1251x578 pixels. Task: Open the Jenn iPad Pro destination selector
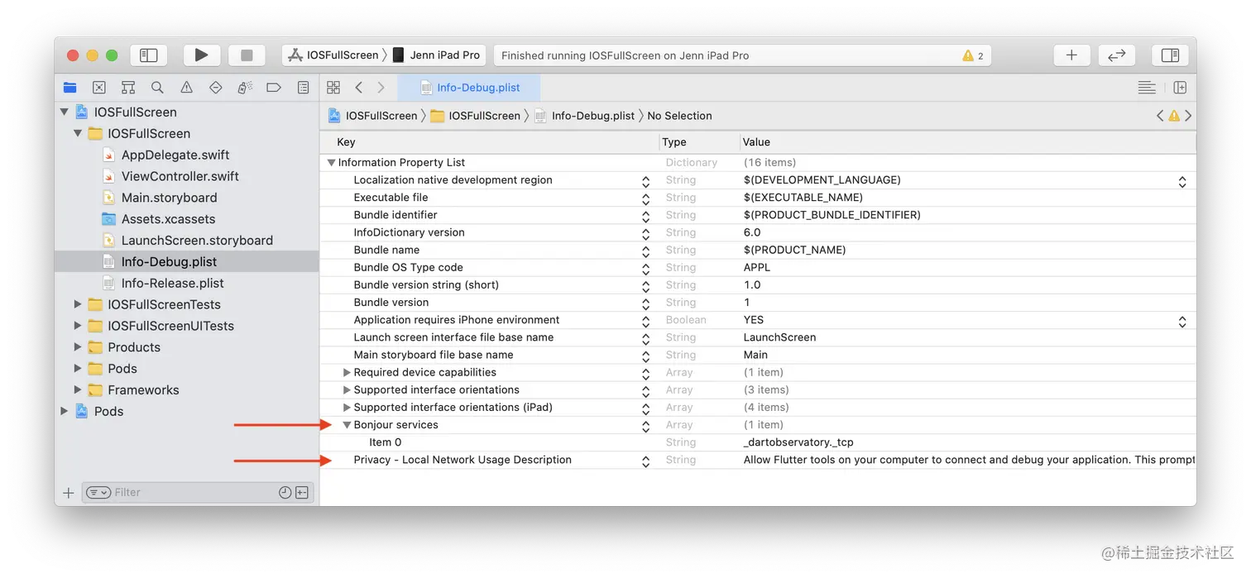coord(438,55)
